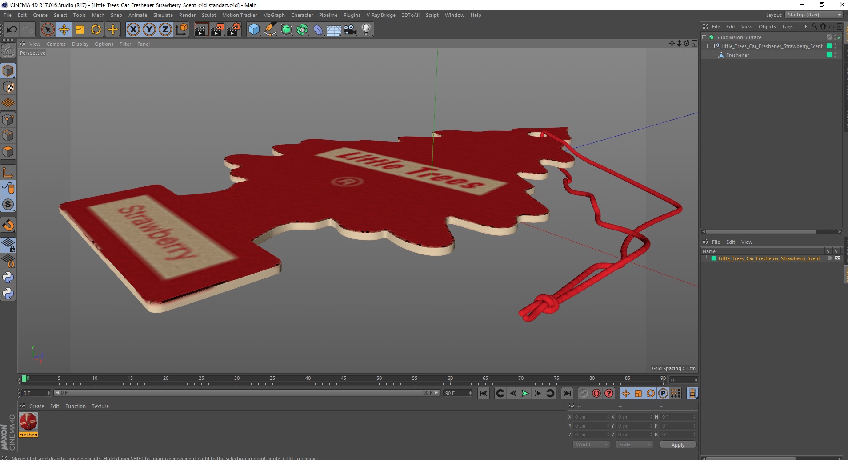Collapse Little_Trees_Car_Freshener_Strawberry_Scent object tree
This screenshot has height=460, width=848.
[x=709, y=46]
